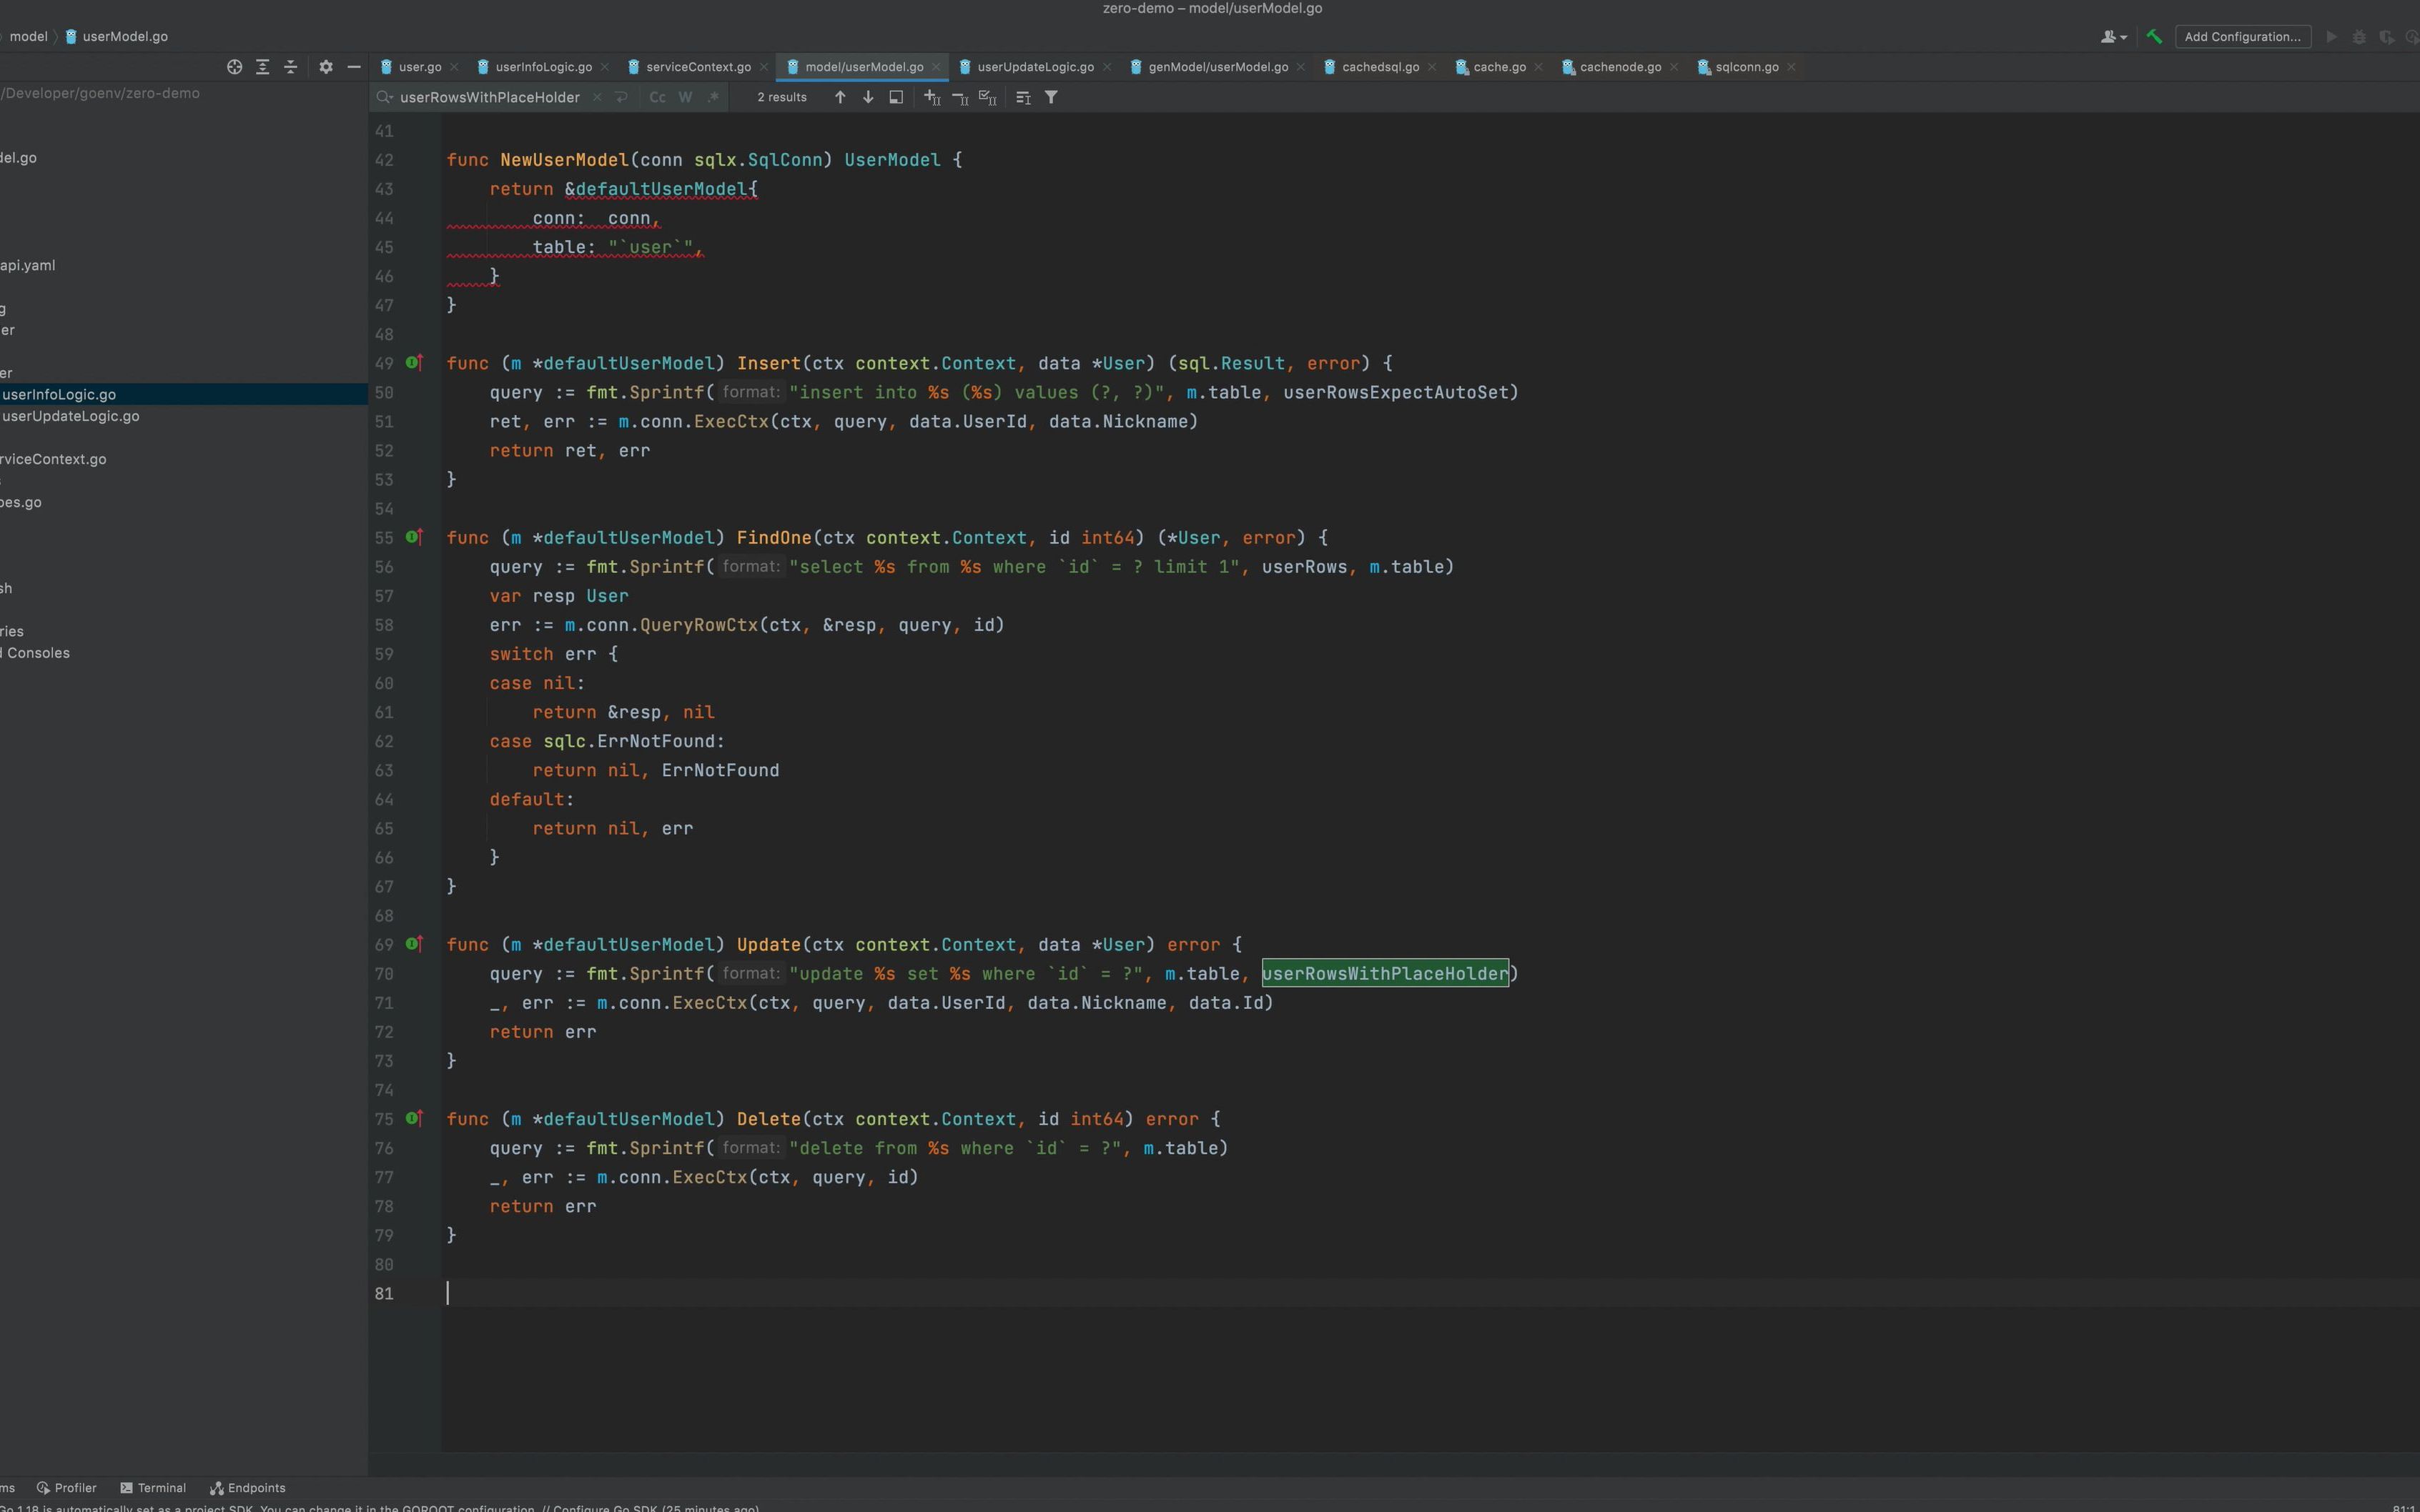2420x1512 pixels.
Task: Open the search filter funnel icon
Action: coord(1052,97)
